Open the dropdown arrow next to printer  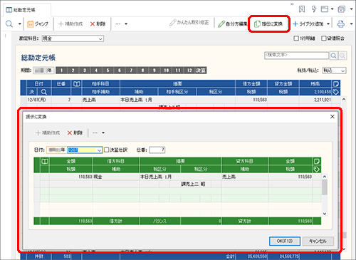[x=351, y=24]
